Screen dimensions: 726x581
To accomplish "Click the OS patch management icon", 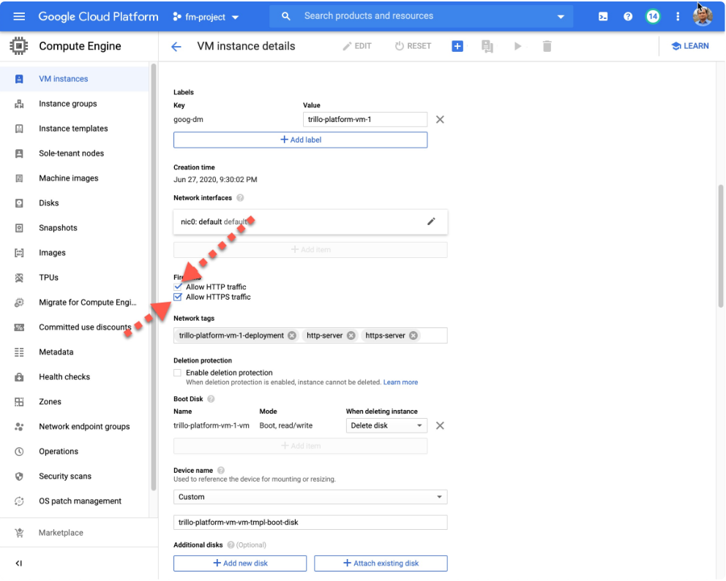I will pos(19,501).
